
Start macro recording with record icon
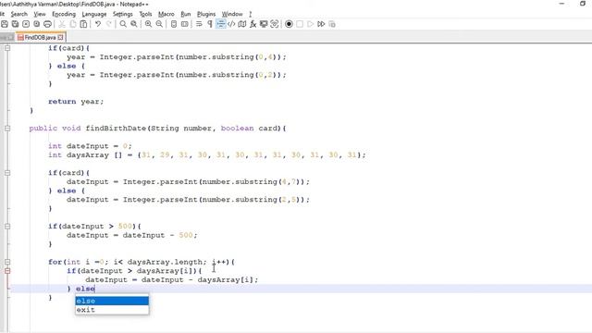[x=289, y=24]
